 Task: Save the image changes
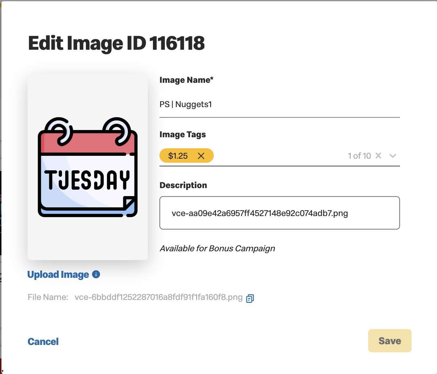390,341
